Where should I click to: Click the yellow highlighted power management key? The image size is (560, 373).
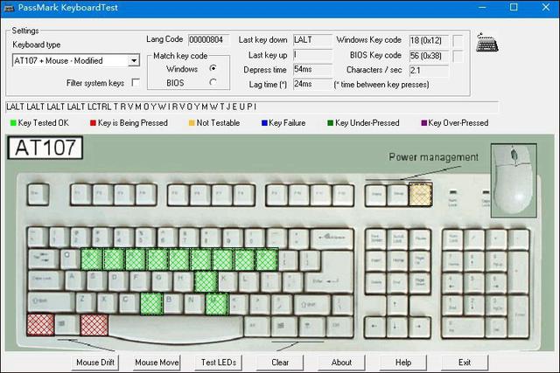coord(420,194)
